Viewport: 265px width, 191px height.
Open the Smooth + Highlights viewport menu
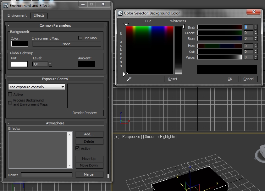coord(160,137)
